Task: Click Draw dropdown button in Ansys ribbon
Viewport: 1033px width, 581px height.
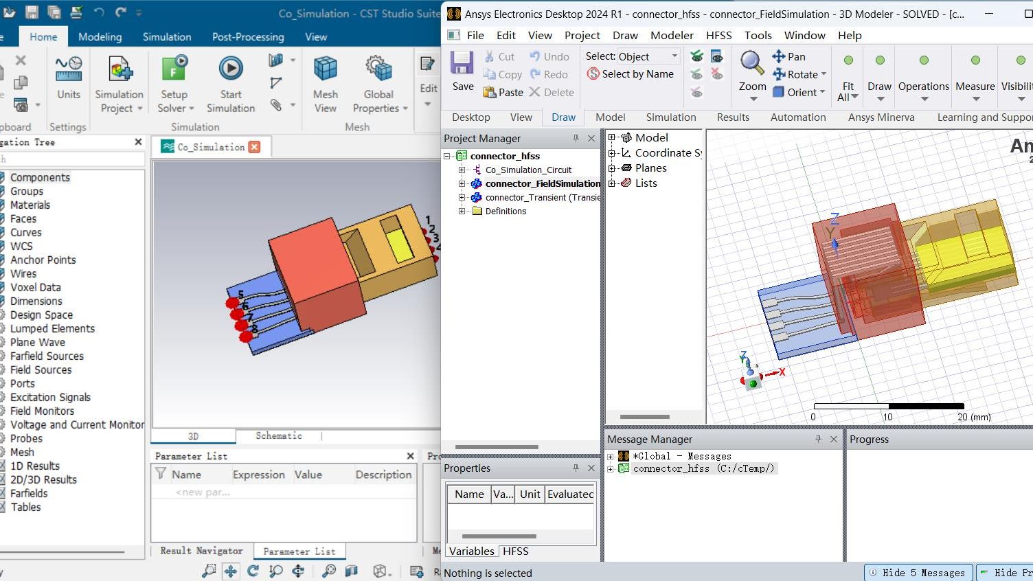Action: click(879, 78)
